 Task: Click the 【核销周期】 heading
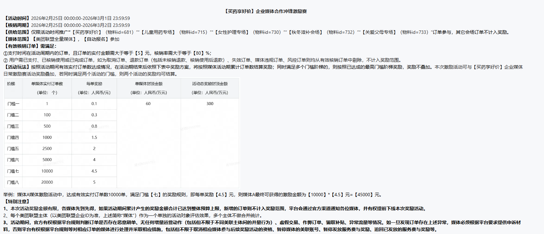click(x=17, y=25)
